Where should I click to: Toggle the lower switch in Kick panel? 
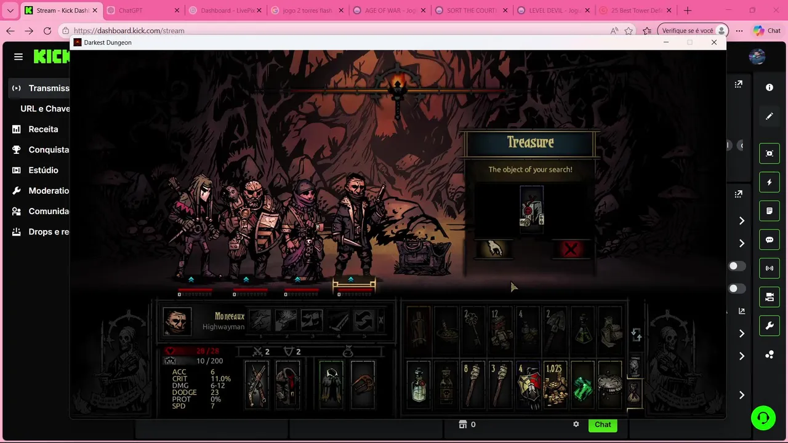736,289
